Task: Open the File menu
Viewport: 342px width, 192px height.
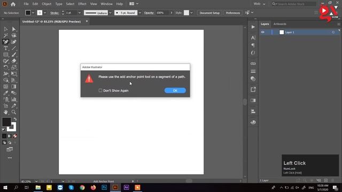Action: (26, 4)
